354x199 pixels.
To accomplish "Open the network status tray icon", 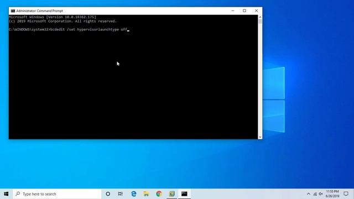I will coord(315,194).
